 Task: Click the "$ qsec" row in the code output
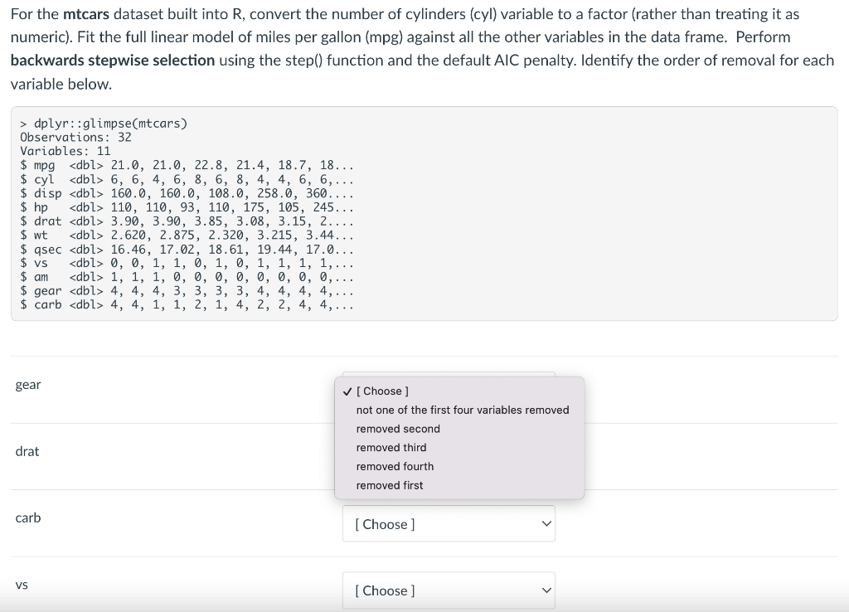coord(187,250)
